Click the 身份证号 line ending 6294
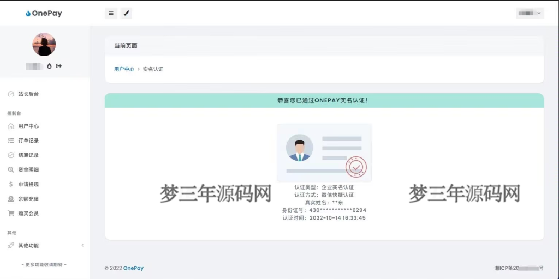 [324, 210]
